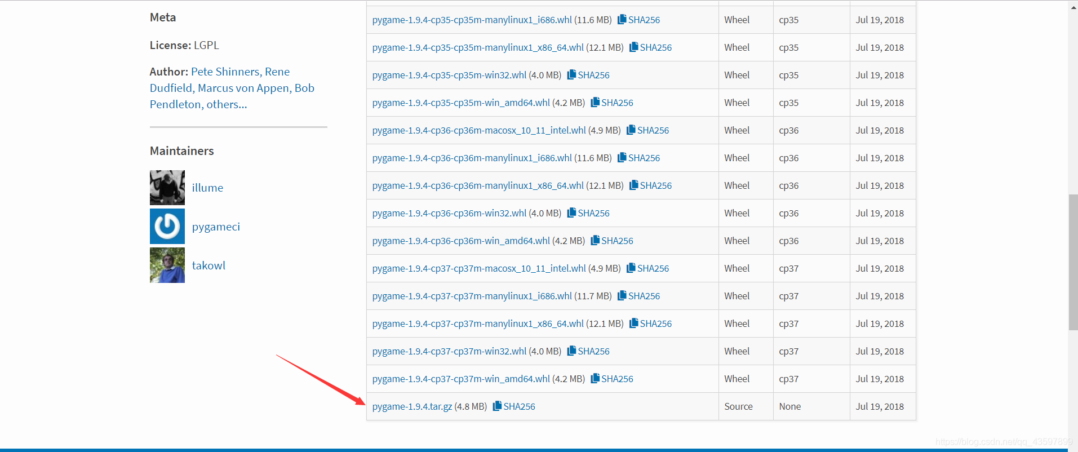The image size is (1078, 452).
Task: Open pygameci maintainer avatar
Action: [167, 227]
